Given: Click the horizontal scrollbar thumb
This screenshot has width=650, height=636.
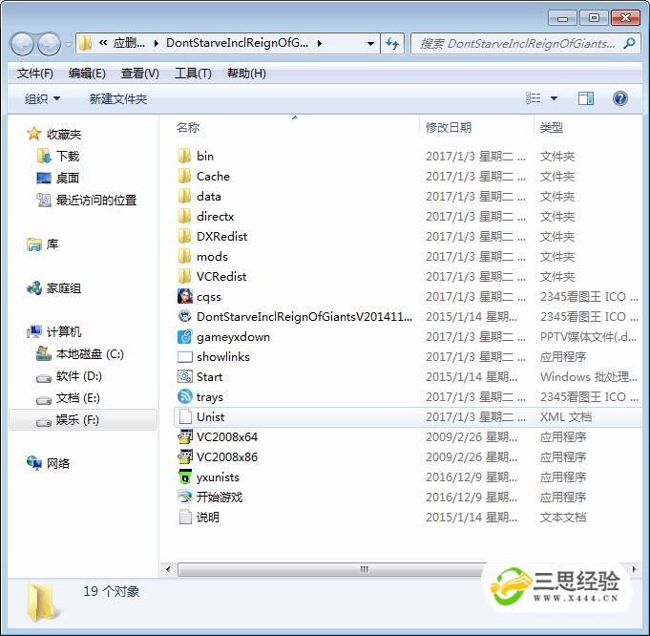Looking at the screenshot, I should [x=364, y=569].
